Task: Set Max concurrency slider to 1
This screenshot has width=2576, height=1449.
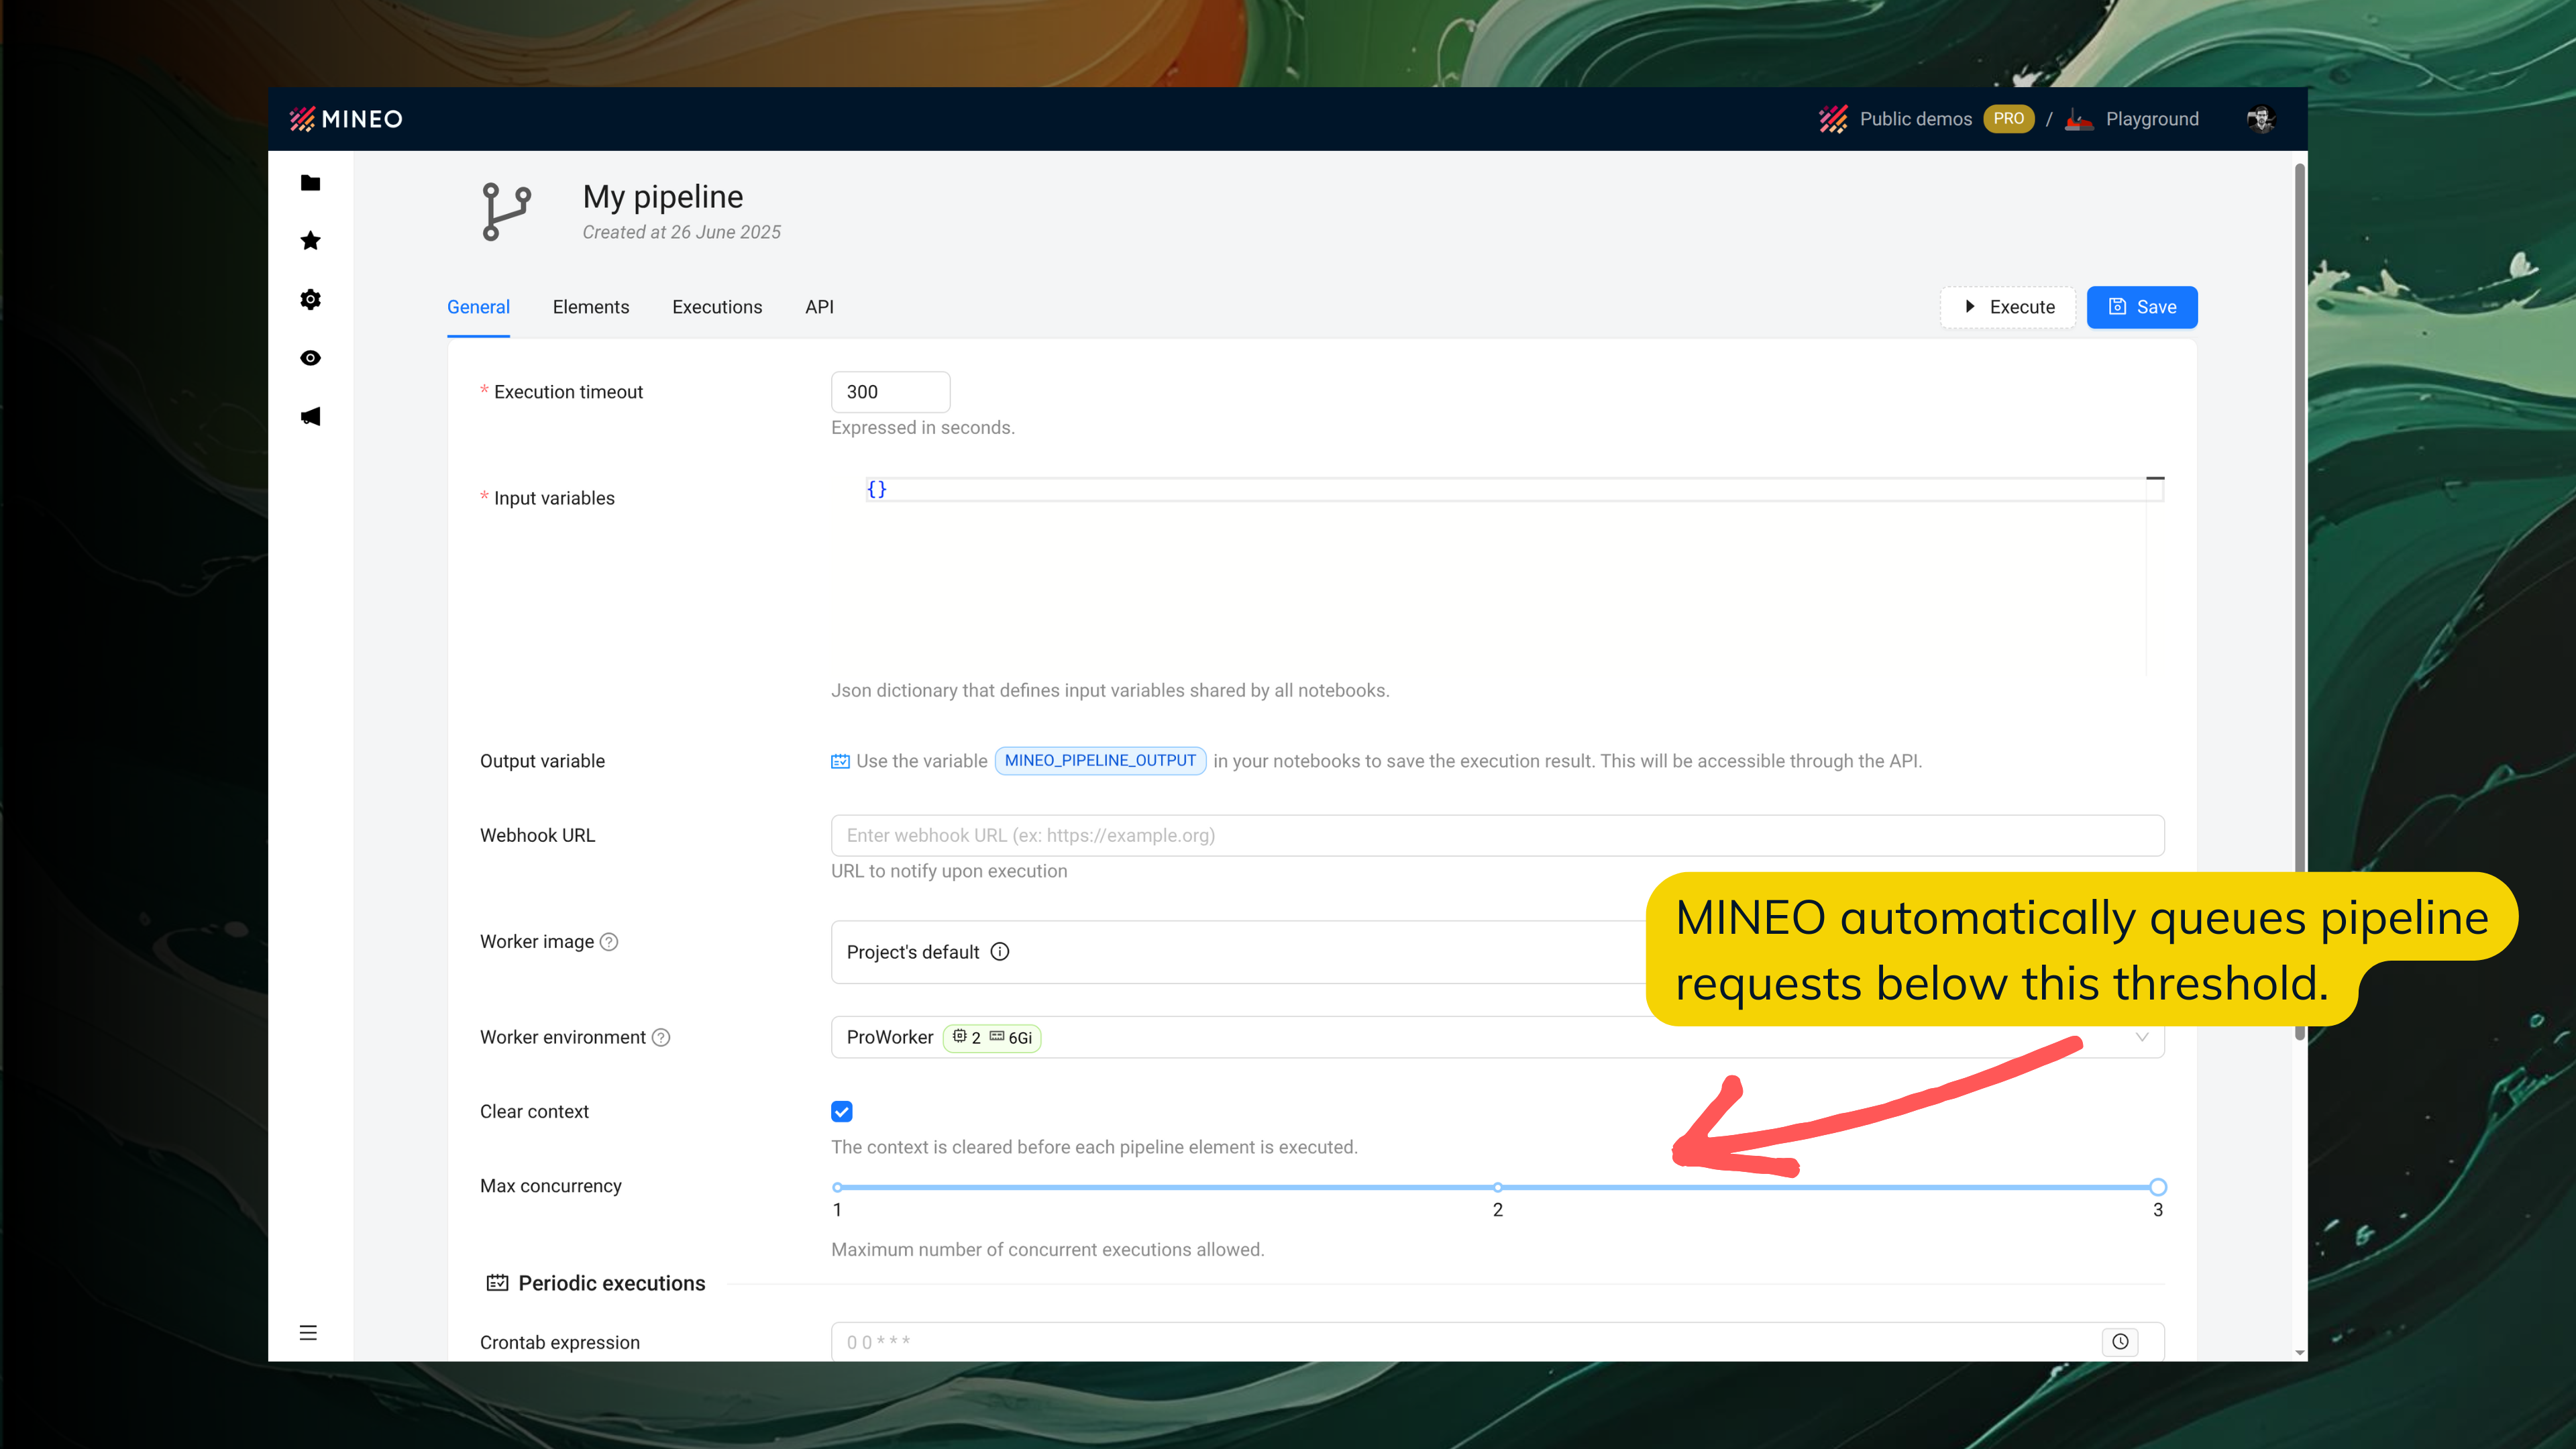Action: tap(837, 1187)
